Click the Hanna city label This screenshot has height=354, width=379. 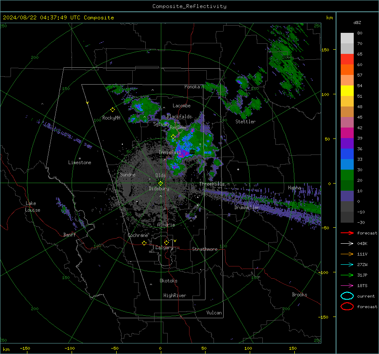[x=294, y=188]
